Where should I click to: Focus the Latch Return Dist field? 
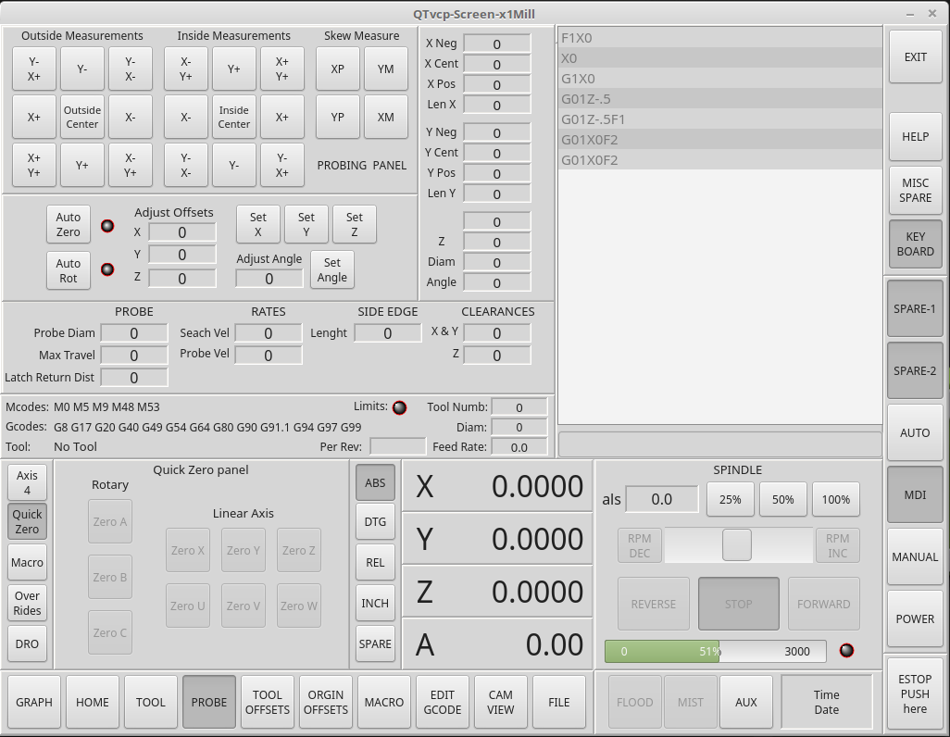pyautogui.click(x=134, y=378)
